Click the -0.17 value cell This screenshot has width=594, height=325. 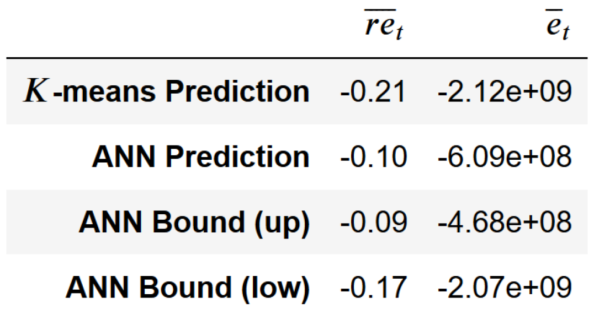pyautogui.click(x=373, y=287)
